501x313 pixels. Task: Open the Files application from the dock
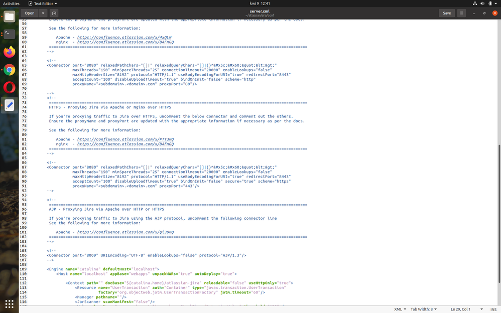pyautogui.click(x=9, y=17)
